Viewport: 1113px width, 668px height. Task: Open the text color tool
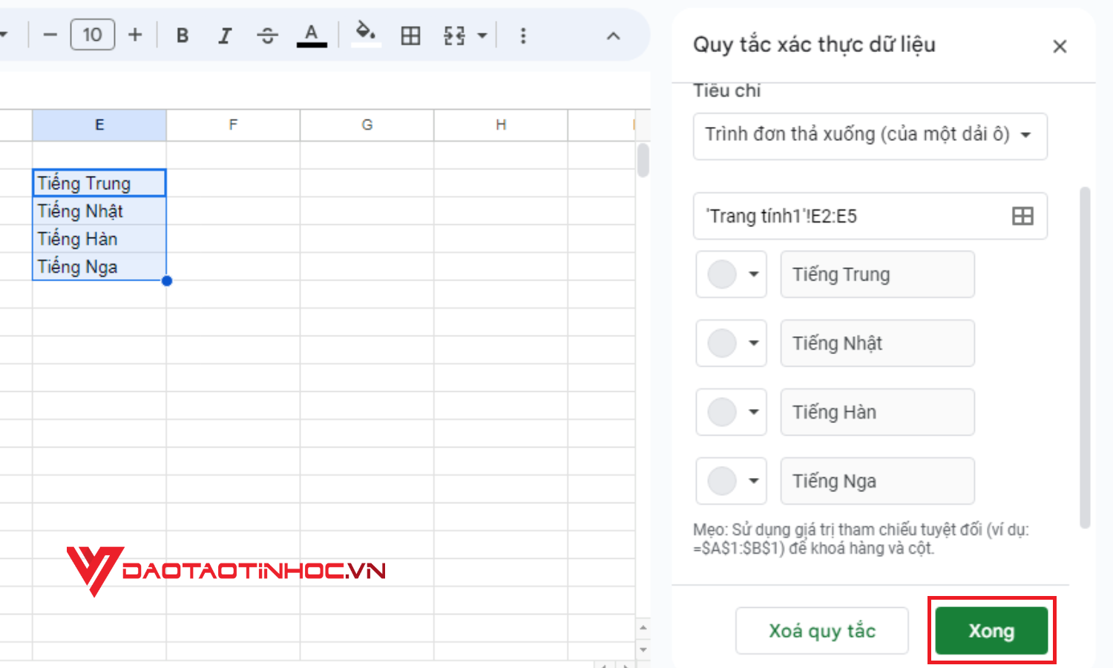(312, 34)
